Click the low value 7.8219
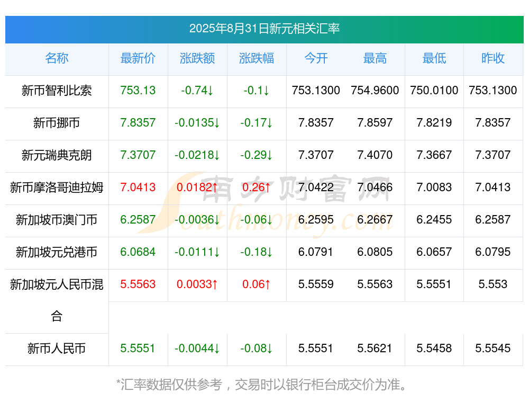The image size is (529, 401). 434,123
